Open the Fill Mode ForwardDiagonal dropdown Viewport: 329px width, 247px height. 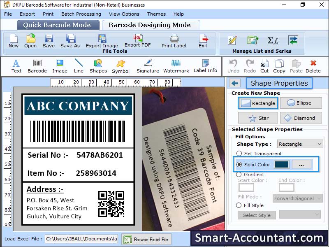pyautogui.click(x=299, y=198)
